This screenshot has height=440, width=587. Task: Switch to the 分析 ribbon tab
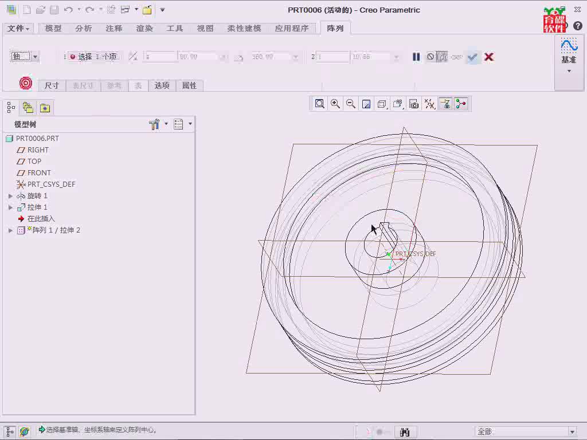84,29
